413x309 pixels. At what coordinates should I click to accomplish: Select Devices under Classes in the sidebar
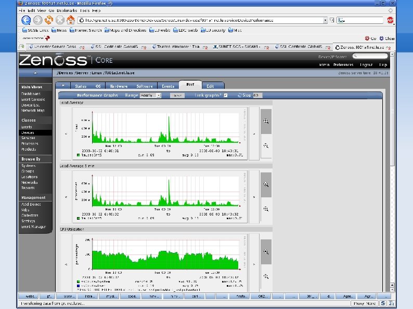28,132
